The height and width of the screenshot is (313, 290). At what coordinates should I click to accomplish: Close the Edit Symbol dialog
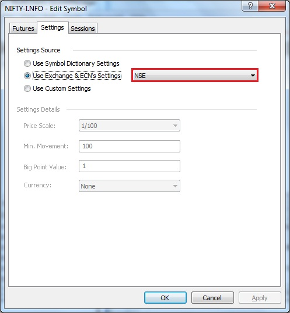click(x=272, y=6)
